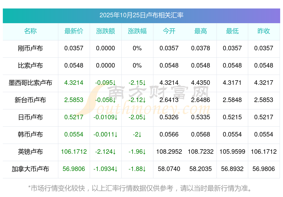Screen dimensions: 283x197
Task: Select the 墨西哥比索卢布 row name
Action: point(30,83)
